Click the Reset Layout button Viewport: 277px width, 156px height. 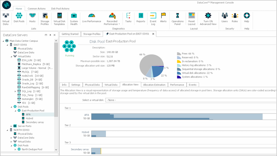coord(191,19)
